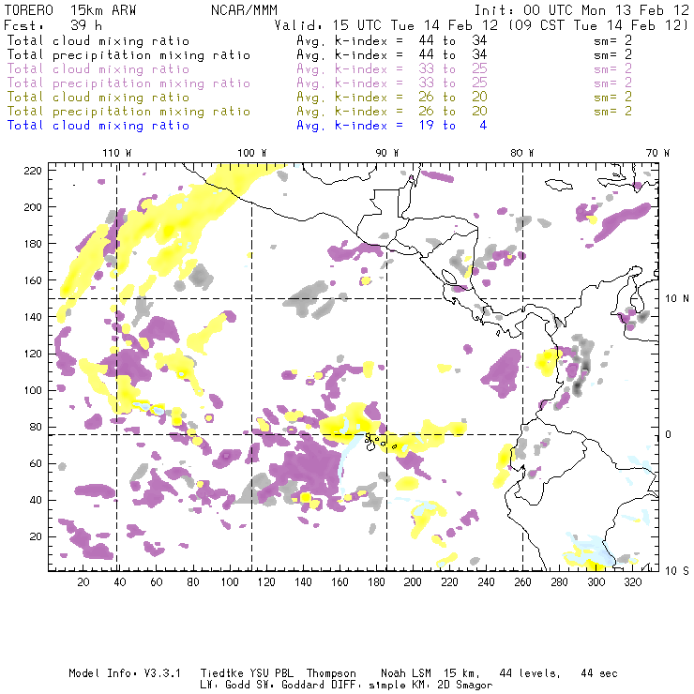Click the '70 W' longitude label
Image resolution: width=694 pixels, height=694 pixels.
tap(657, 153)
